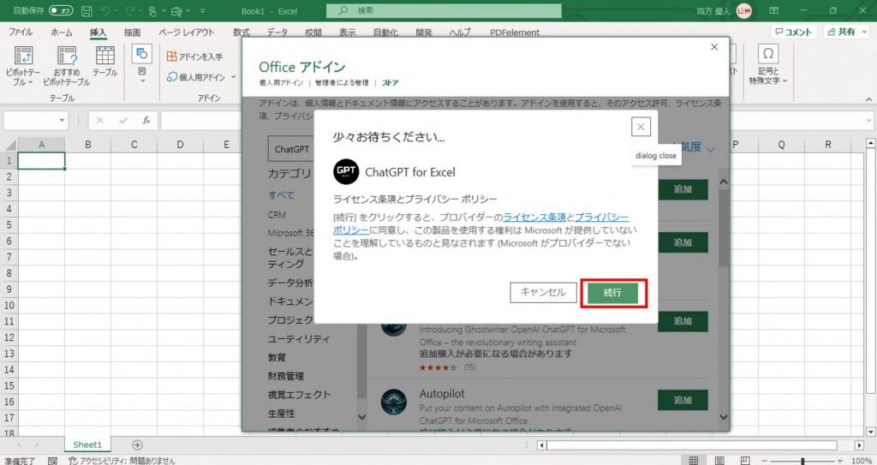Click the ChatGPT search field in add-ins store
The image size is (877, 465).
tap(291, 149)
